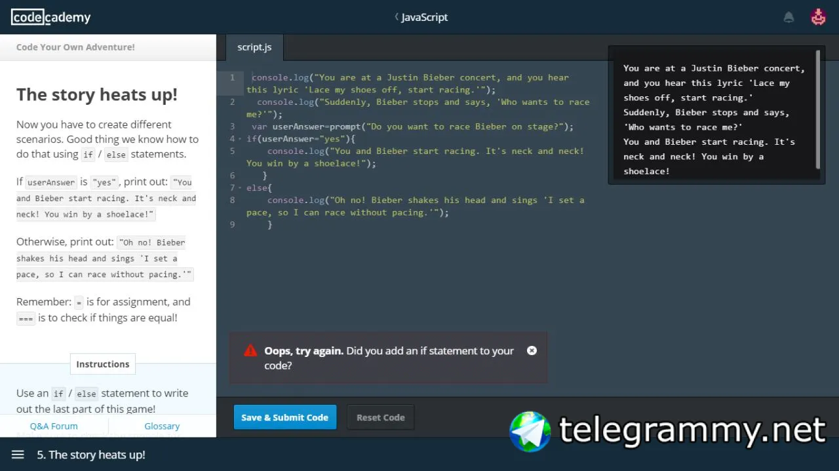Click the 'Suddenly, Bieber stops' code line

pos(418,108)
